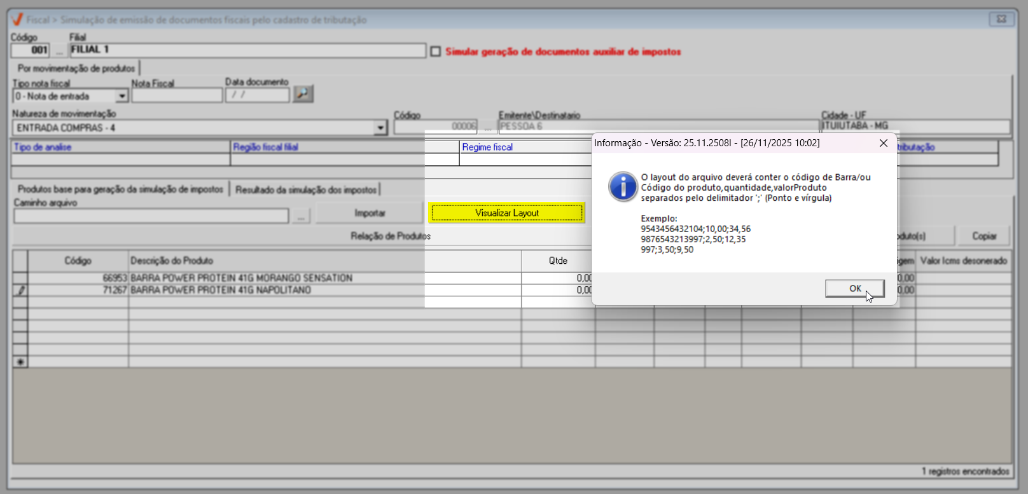
Task: Click the Emitente code lookup button
Action: pos(488,127)
